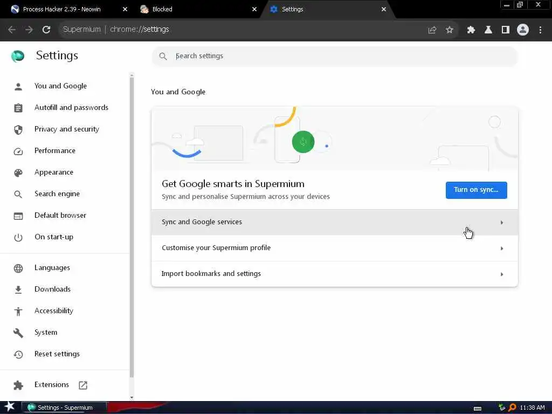The image size is (552, 414).
Task: Click Settings - Supermium taskbar button
Action: click(64, 408)
